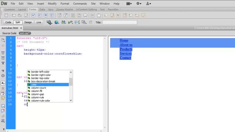Toggle Word Wrap in coding toolbar
The width and height of the screenshot is (235, 132).
click(3, 93)
